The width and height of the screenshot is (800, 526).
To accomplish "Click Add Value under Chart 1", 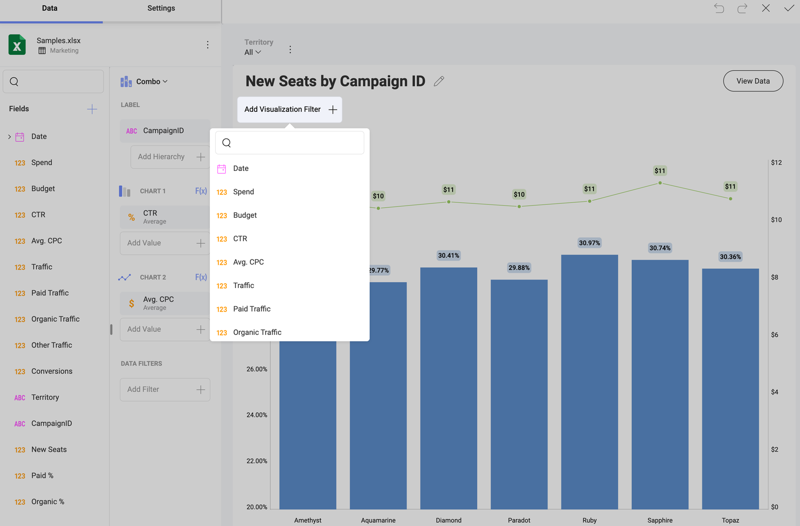I will 165,243.
